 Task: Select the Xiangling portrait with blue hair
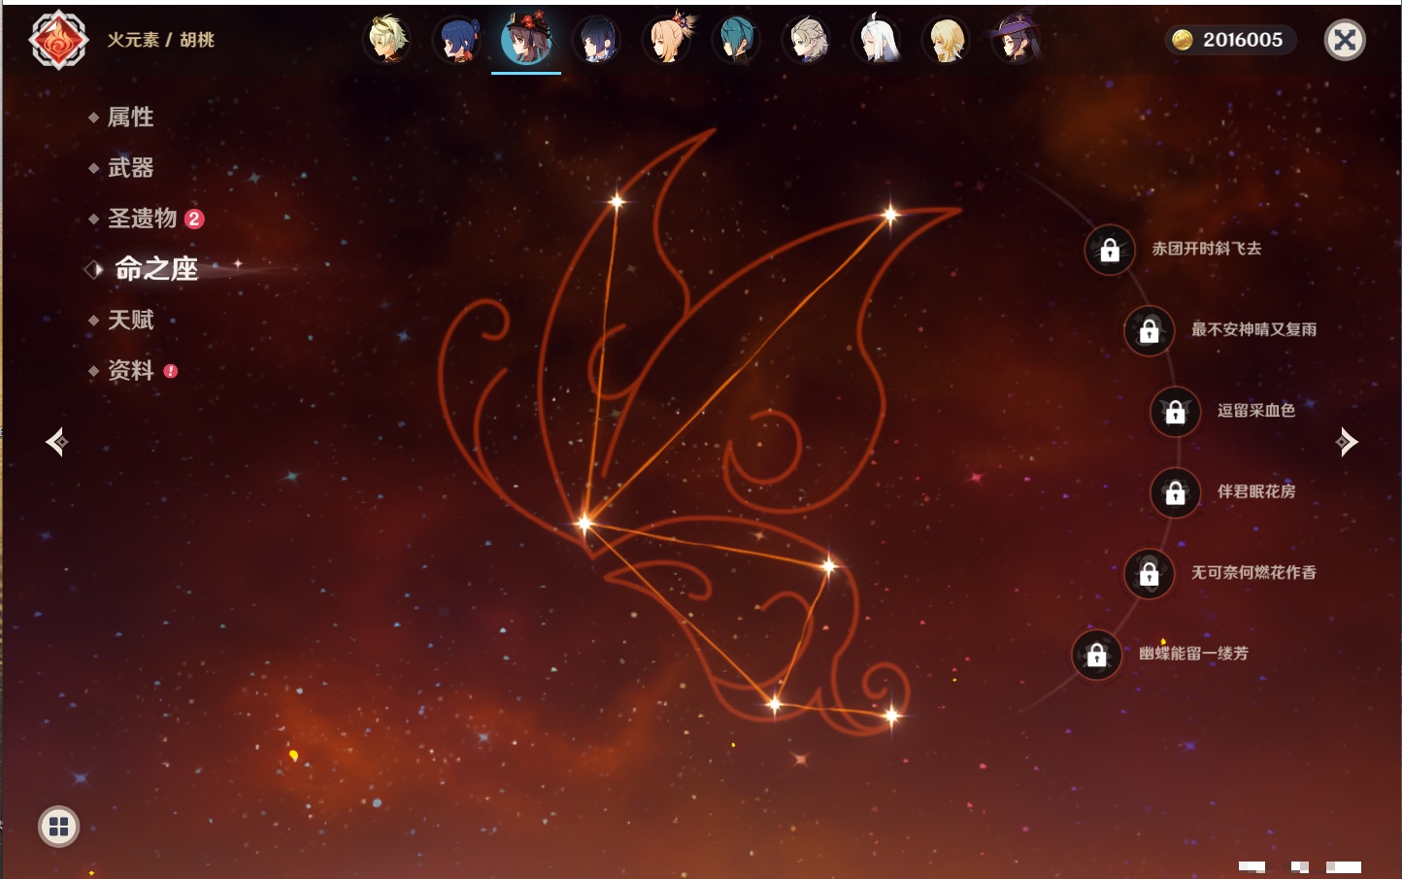coord(457,41)
